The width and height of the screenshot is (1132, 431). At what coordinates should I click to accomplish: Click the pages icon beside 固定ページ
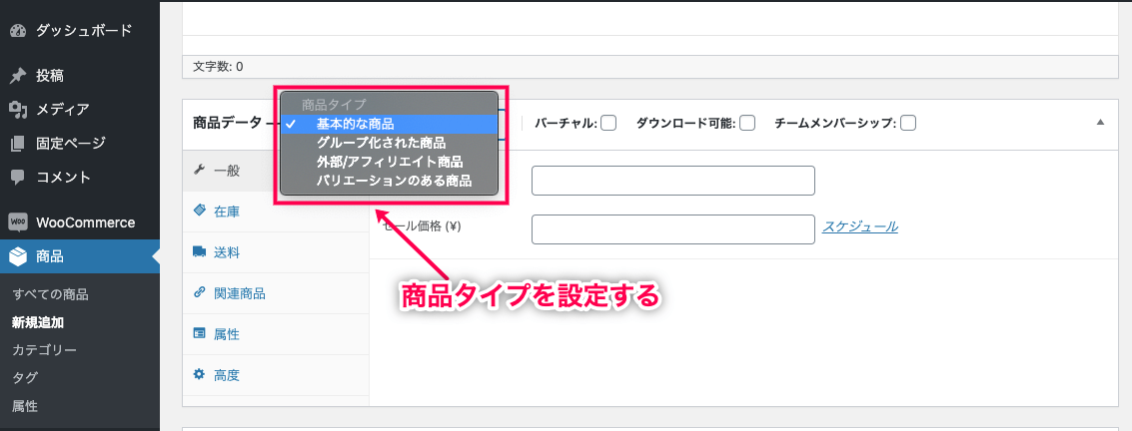pos(18,144)
